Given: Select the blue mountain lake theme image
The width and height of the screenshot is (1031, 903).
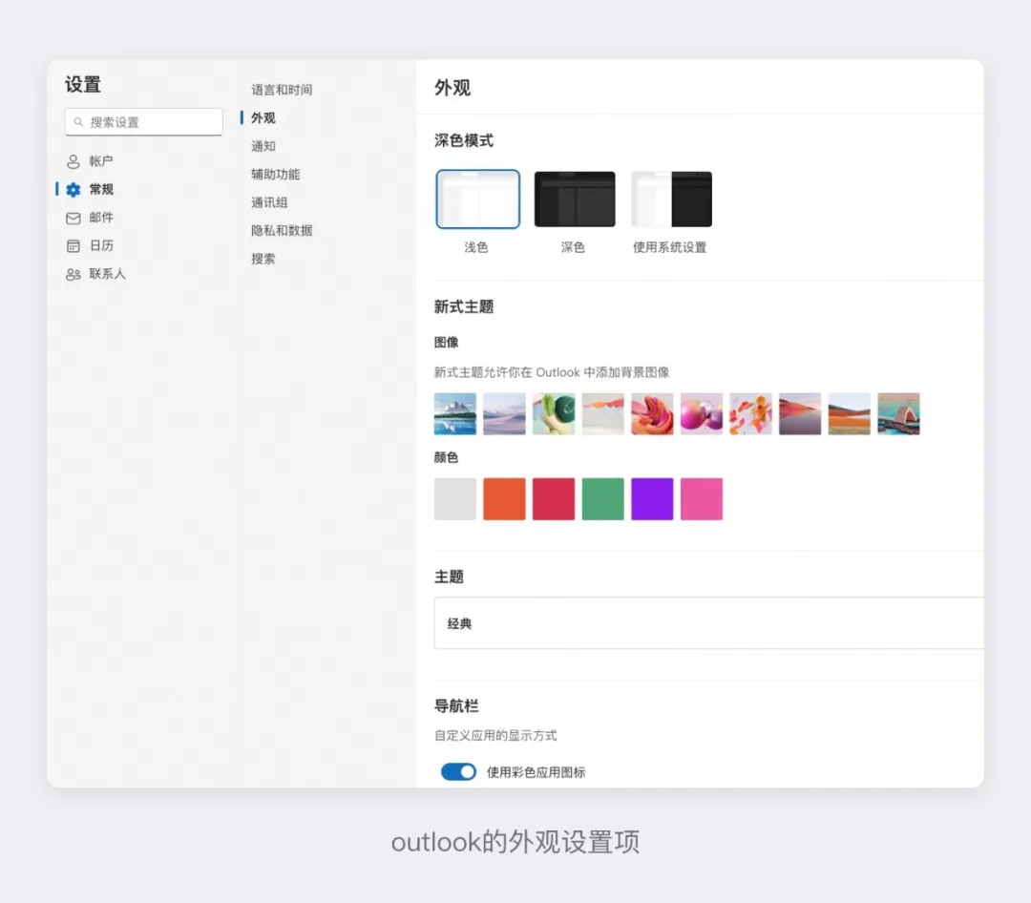Looking at the screenshot, I should 455,413.
